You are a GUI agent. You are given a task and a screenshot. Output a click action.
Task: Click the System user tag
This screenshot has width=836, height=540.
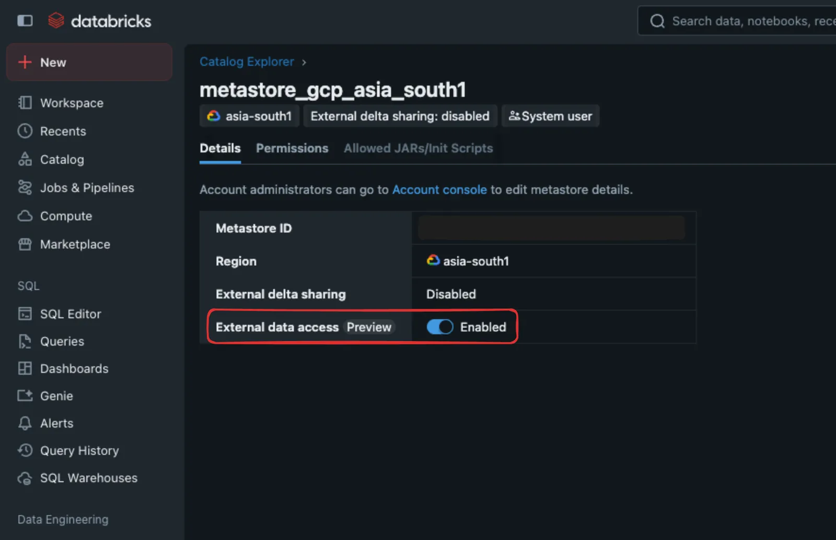coord(551,116)
